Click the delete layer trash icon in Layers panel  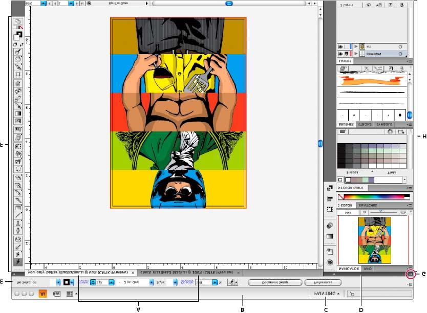coord(401,5)
